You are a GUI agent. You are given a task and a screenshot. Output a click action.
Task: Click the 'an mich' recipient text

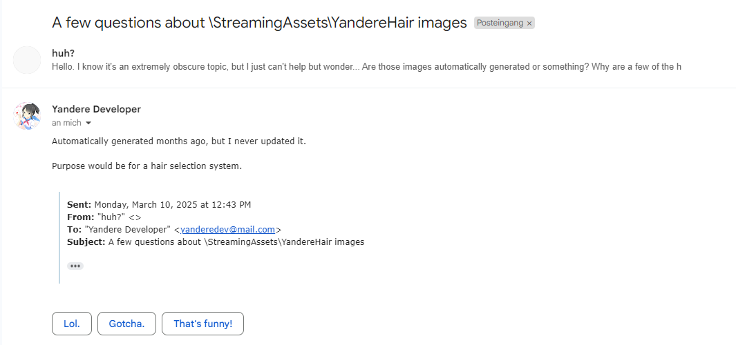(x=66, y=123)
